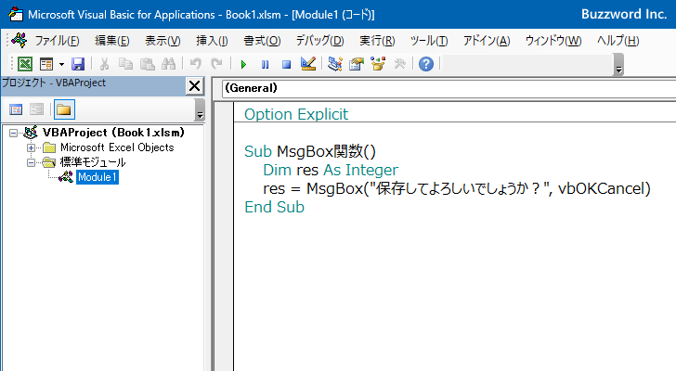The width and height of the screenshot is (676, 371).
Task: Open the ヘルプ(H) menu
Action: 617,41
